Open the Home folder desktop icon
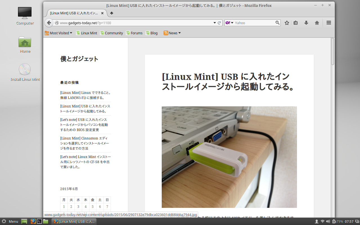 tap(25, 44)
